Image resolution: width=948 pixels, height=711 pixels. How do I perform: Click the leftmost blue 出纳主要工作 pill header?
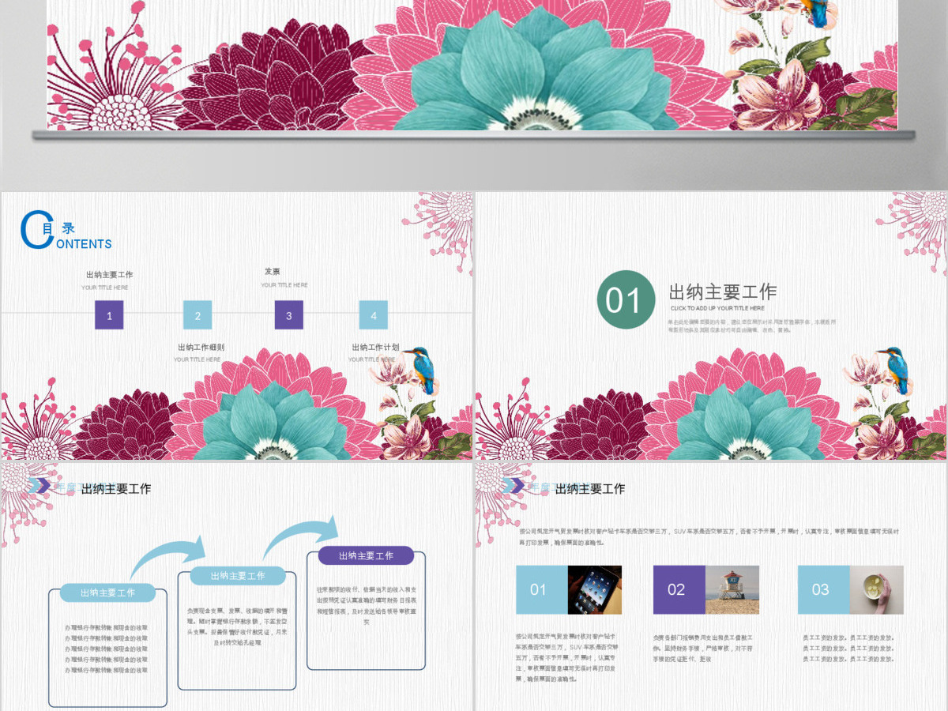107,592
